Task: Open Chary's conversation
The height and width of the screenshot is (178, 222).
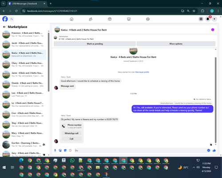Action: click(24, 65)
